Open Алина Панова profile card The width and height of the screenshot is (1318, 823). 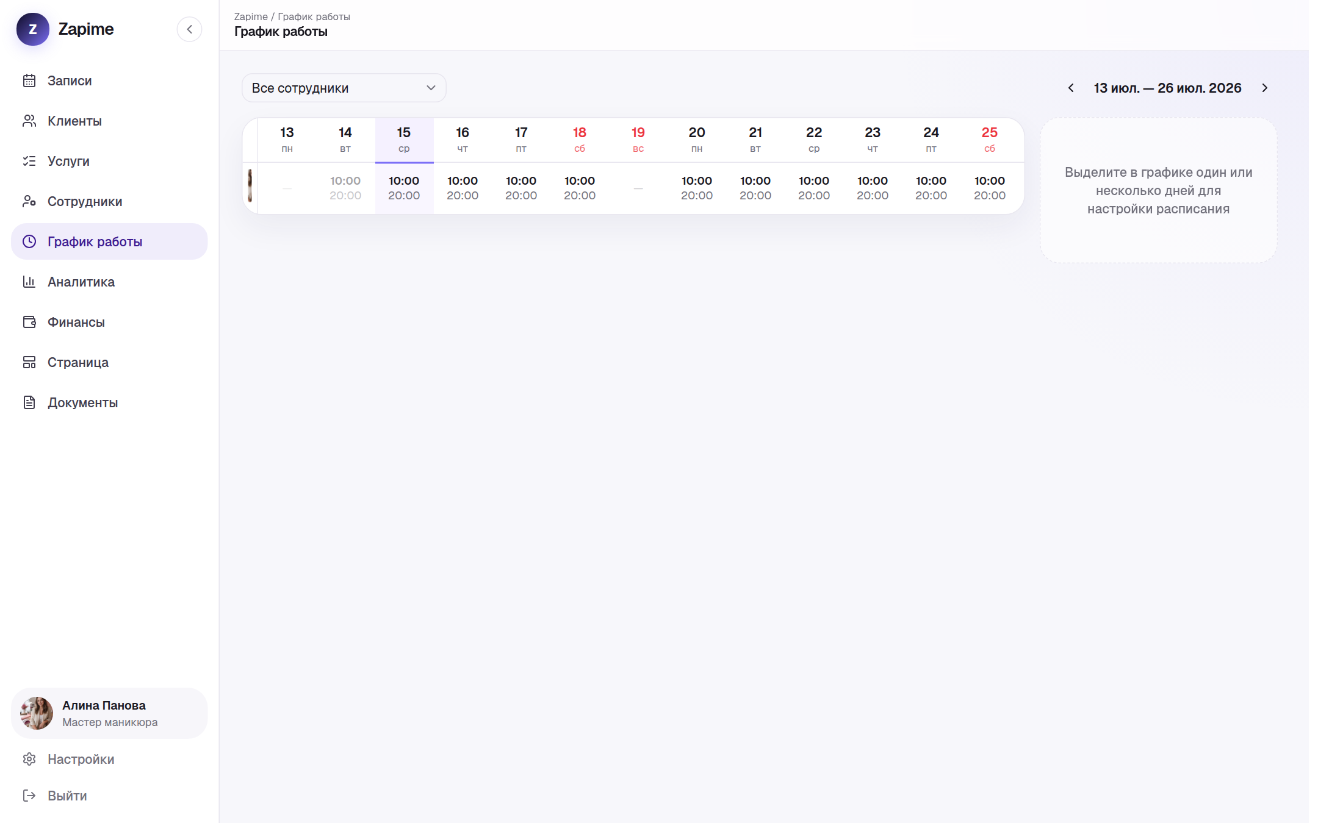tap(109, 713)
